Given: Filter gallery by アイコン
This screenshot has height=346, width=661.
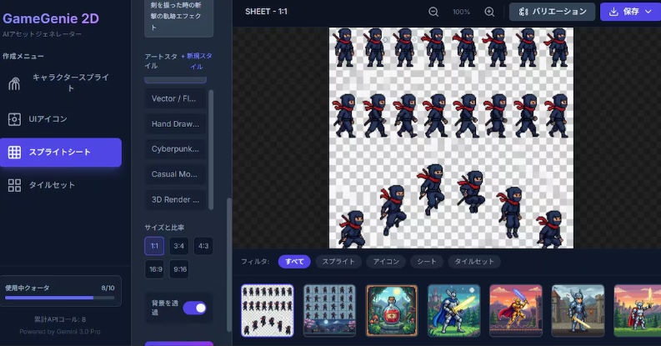Looking at the screenshot, I should point(386,262).
